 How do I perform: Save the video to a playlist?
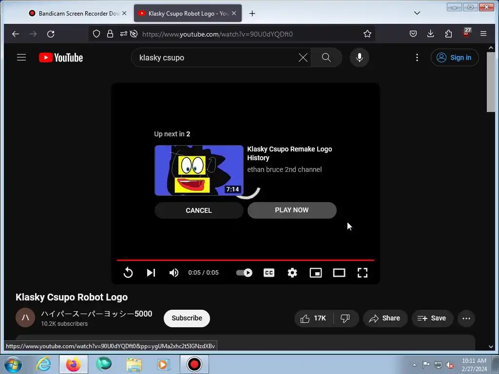(432, 318)
